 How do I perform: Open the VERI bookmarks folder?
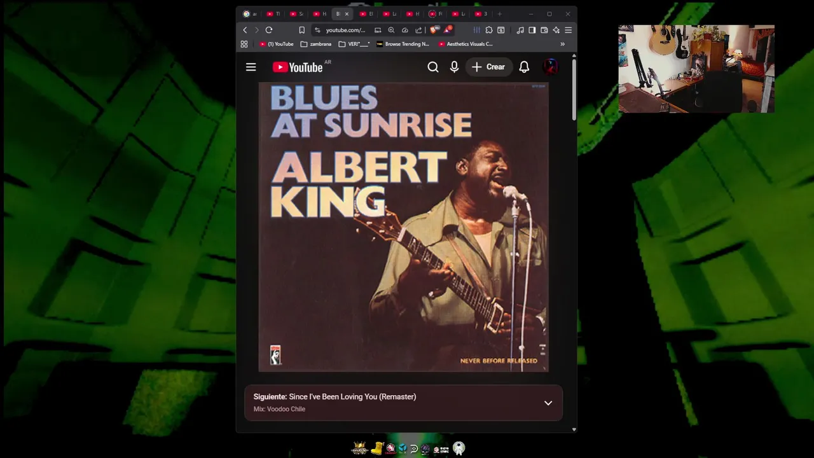[354, 44]
